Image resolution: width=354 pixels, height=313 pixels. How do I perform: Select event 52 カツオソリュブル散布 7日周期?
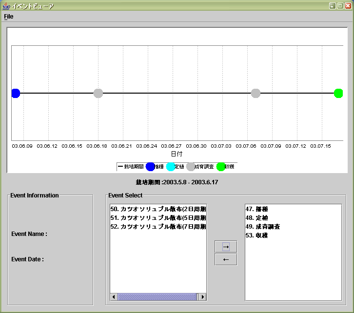[158, 227]
